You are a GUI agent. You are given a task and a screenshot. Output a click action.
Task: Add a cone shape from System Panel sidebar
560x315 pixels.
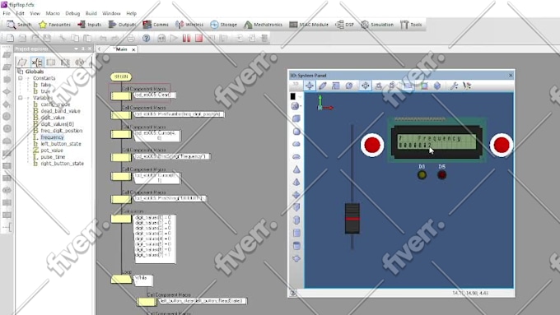[296, 169]
